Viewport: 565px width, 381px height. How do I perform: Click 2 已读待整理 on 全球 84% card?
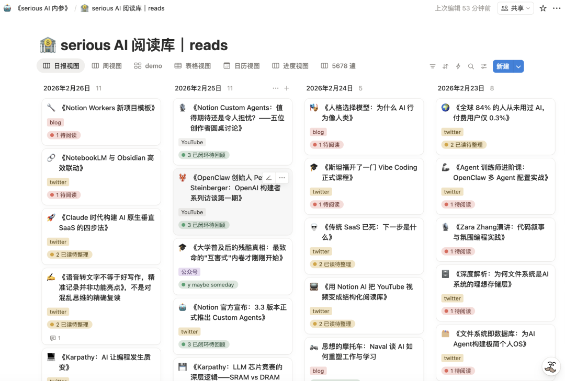point(464,145)
